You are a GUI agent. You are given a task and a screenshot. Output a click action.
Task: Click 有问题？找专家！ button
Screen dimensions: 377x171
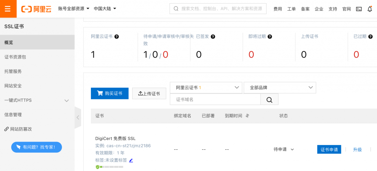pyautogui.click(x=36, y=147)
